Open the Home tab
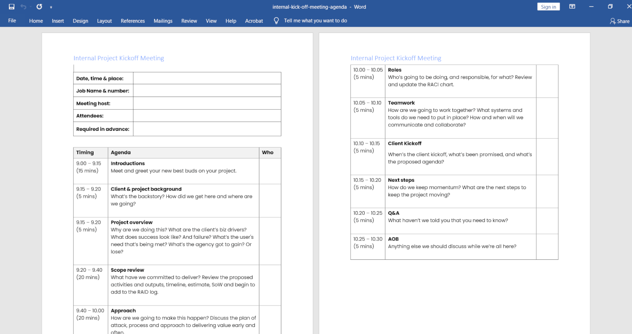 [36, 21]
